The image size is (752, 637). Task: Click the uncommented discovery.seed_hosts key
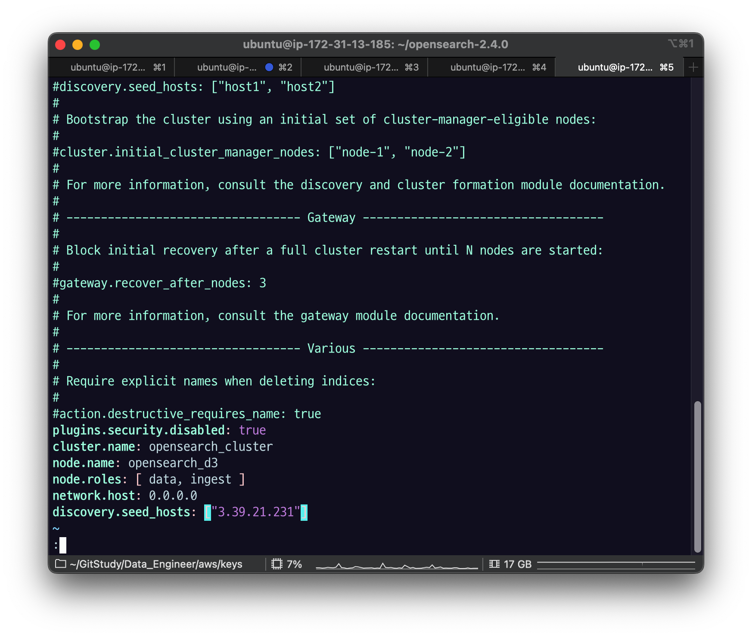[x=121, y=512]
